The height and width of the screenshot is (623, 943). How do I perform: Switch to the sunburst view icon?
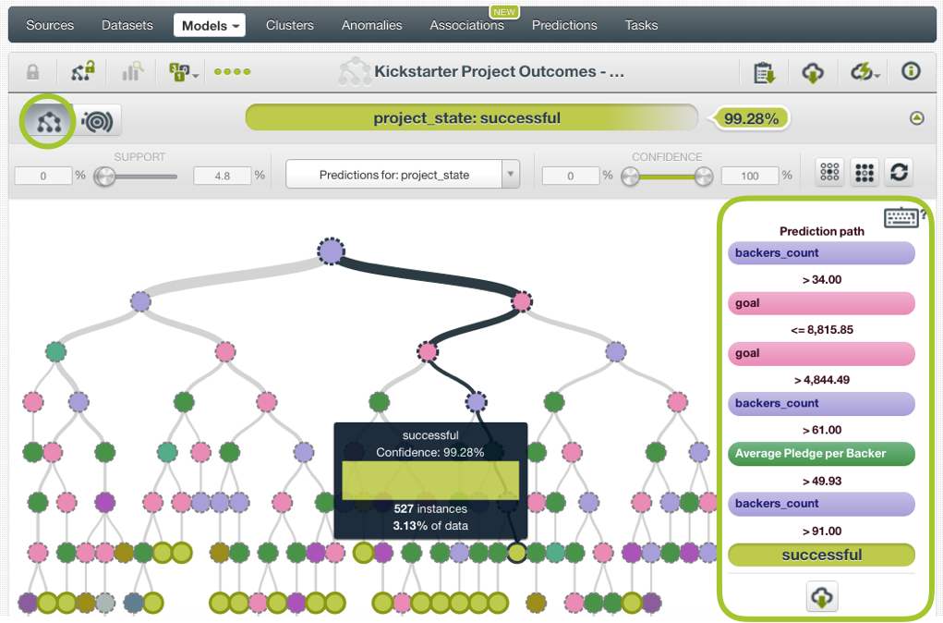(x=97, y=122)
